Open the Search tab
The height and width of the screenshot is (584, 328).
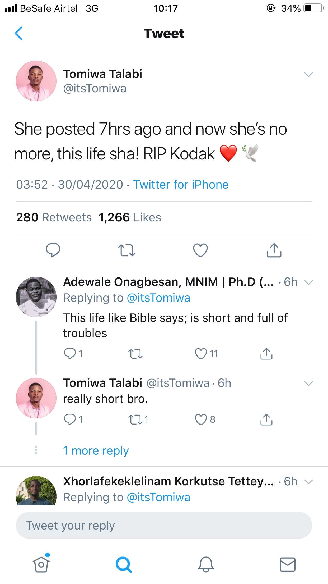tap(124, 564)
